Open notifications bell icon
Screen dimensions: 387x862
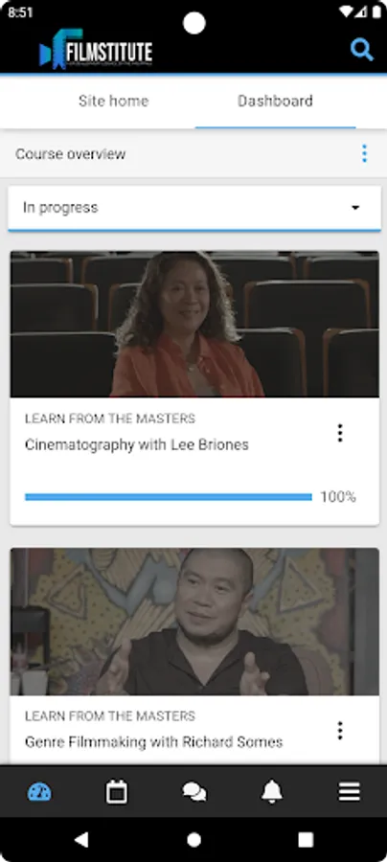pyautogui.click(x=271, y=792)
